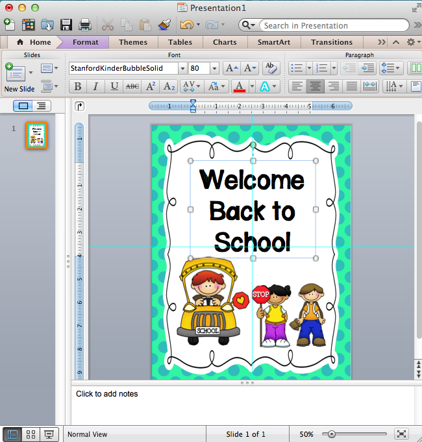The height and width of the screenshot is (442, 422).
Task: Increase the paragraph indent level
Action: (367, 68)
